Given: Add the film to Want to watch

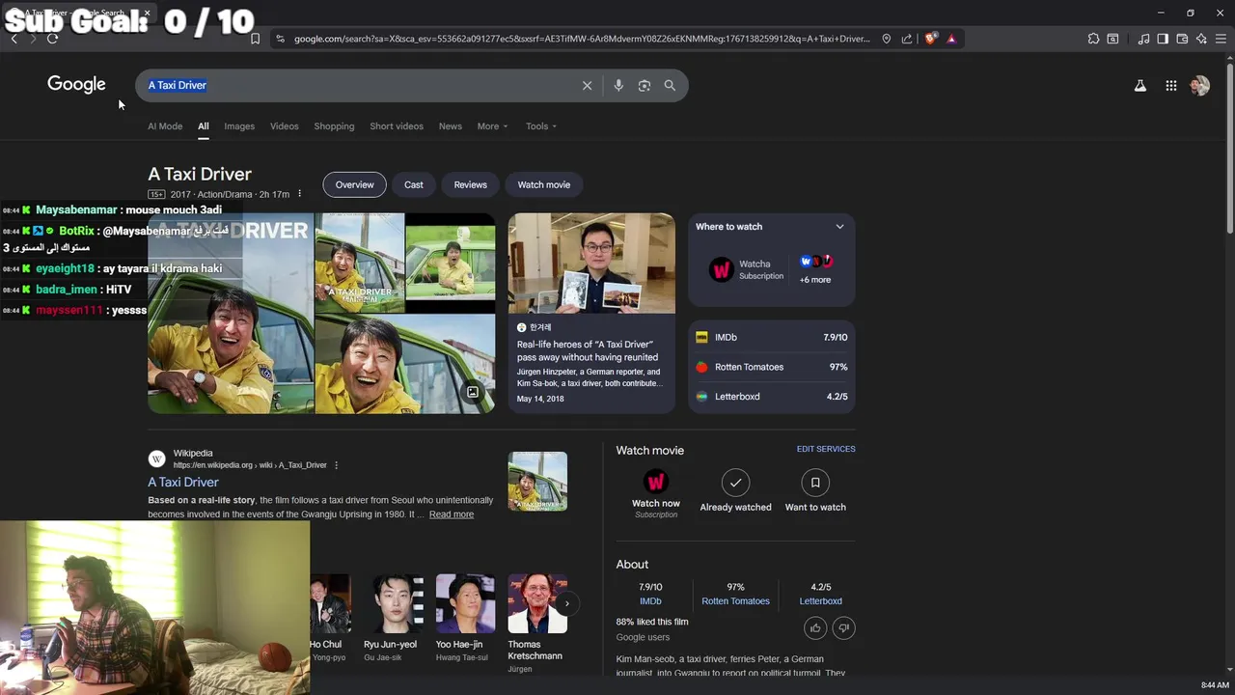Looking at the screenshot, I should 815,491.
